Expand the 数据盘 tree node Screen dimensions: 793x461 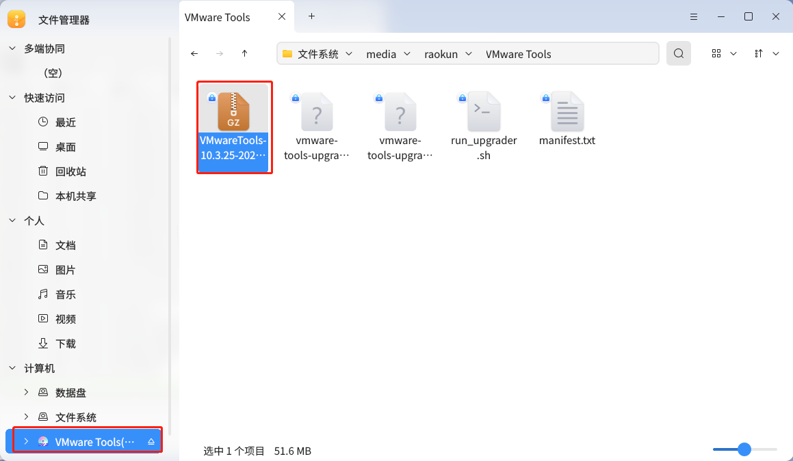point(26,392)
